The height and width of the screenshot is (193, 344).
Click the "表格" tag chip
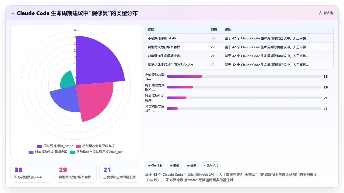point(175,165)
